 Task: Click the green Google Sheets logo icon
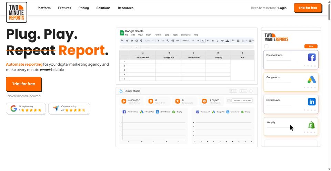[x=122, y=33]
